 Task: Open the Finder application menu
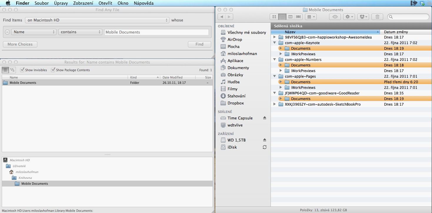[x=22, y=3]
